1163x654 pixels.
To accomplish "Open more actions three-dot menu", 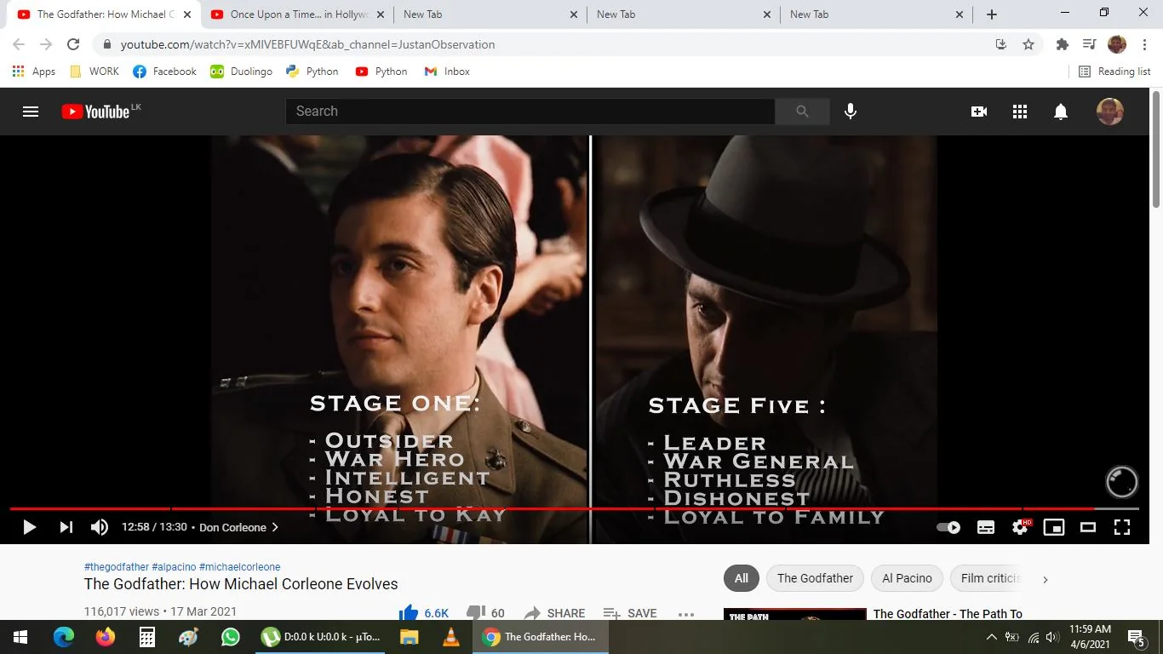I will [x=686, y=613].
